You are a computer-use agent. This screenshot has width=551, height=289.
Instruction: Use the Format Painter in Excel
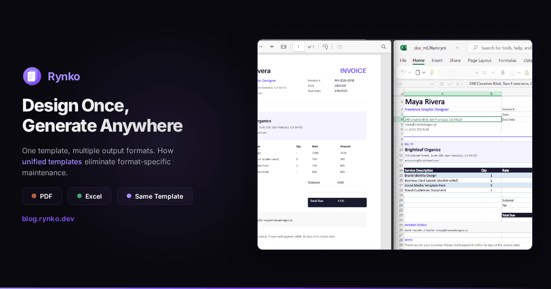[x=432, y=72]
